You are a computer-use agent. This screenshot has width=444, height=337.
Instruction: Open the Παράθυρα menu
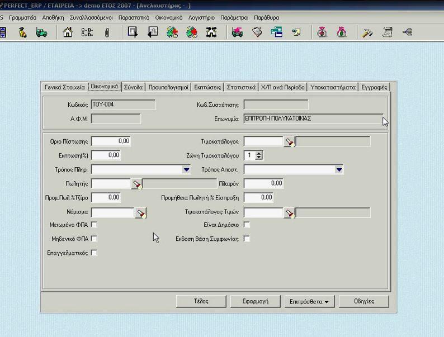coord(267,17)
